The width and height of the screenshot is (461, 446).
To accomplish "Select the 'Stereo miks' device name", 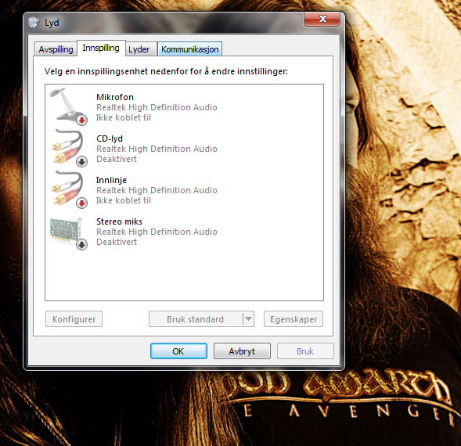I will coord(120,221).
